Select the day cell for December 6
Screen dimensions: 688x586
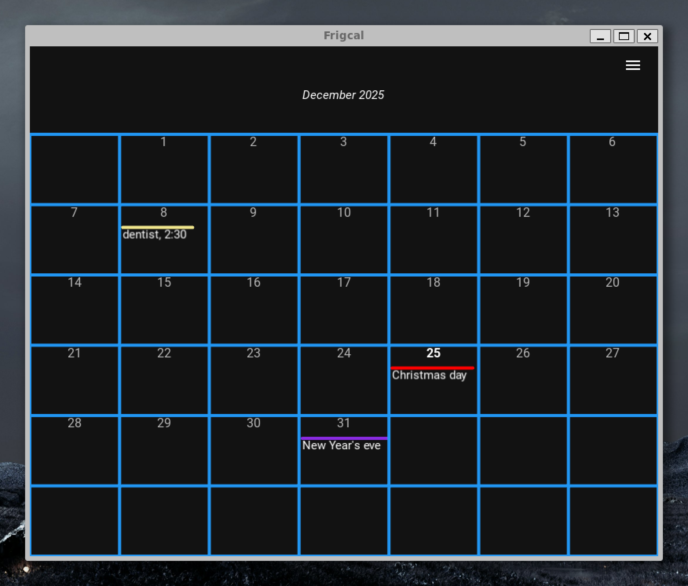point(613,173)
